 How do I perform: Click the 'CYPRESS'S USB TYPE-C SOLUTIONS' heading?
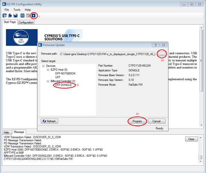62,37
